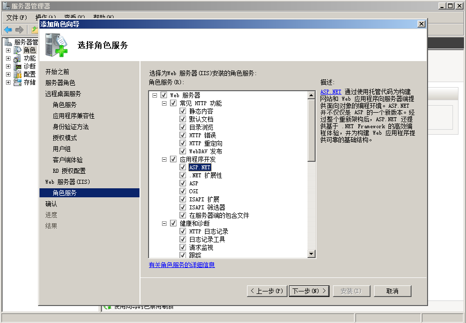The height and width of the screenshot is (323, 466).
Task: Open the ASP.NET link in description
Action: pos(331,92)
